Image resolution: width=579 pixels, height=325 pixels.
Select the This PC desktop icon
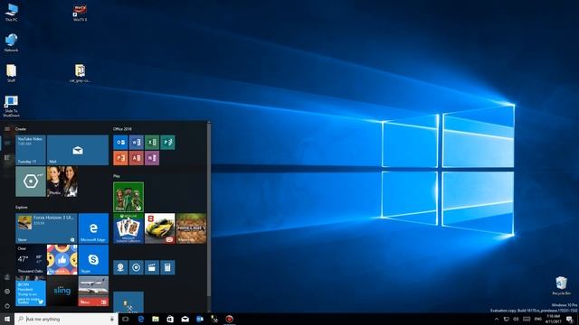12,13
